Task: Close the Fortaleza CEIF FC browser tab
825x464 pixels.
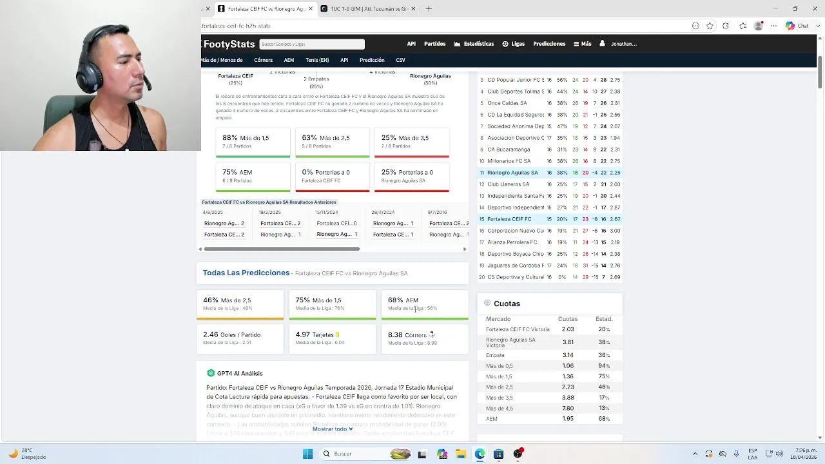Action: pos(311,9)
